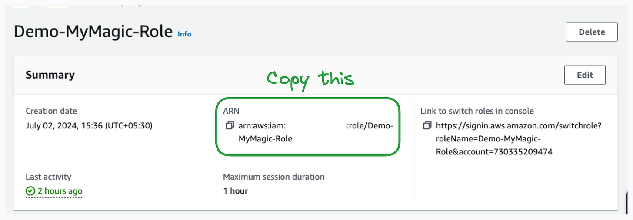The height and width of the screenshot is (220, 633).
Task: Edit the role Summary section
Action: [x=585, y=75]
